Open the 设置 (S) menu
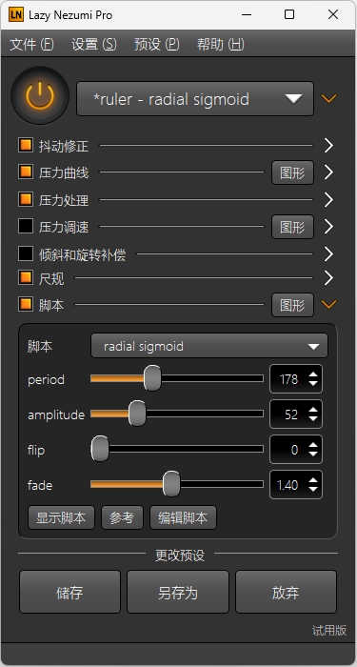 94,44
